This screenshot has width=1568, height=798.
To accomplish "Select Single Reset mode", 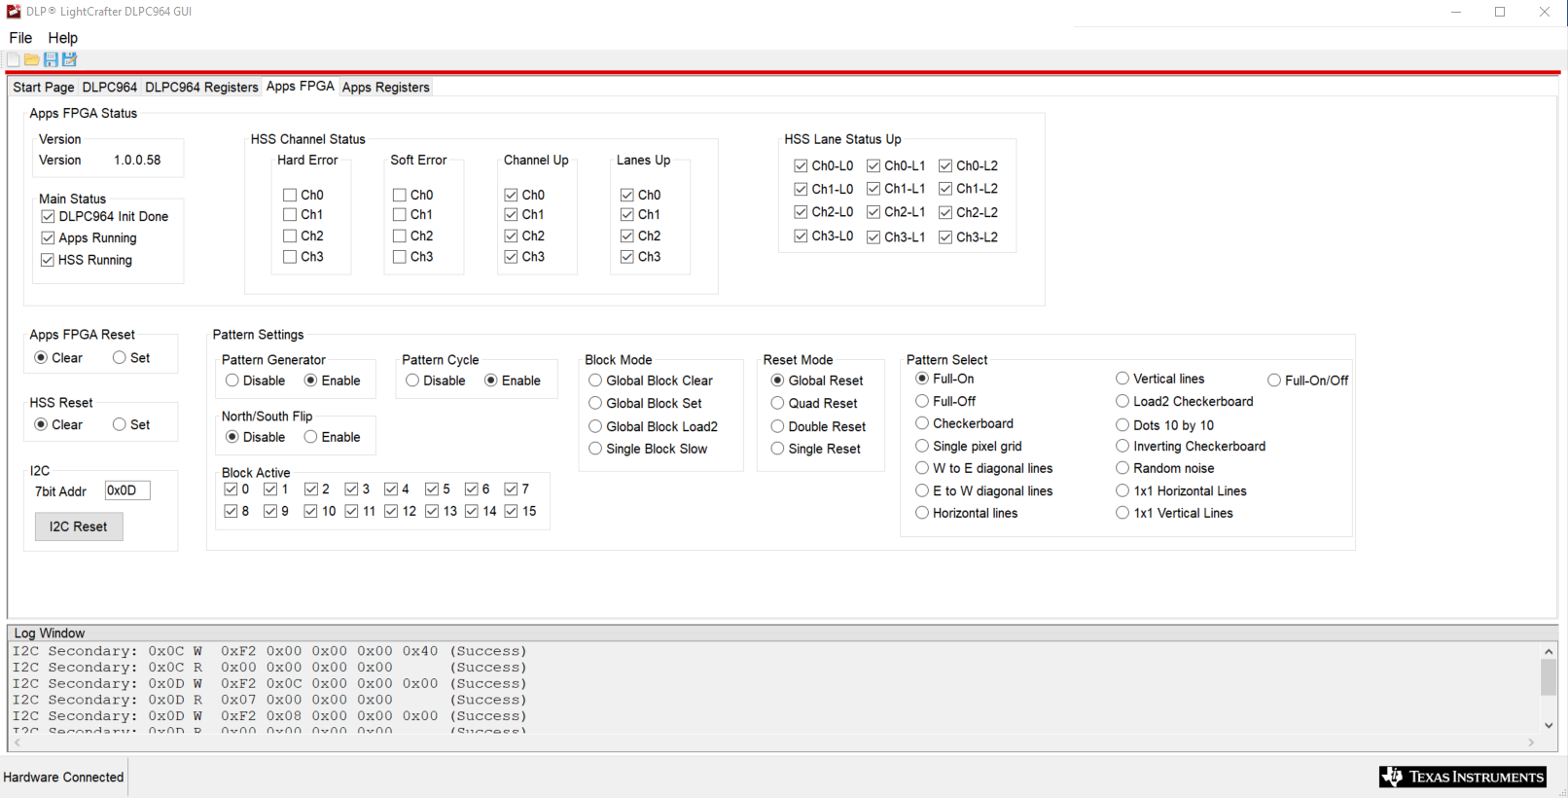I will [777, 449].
